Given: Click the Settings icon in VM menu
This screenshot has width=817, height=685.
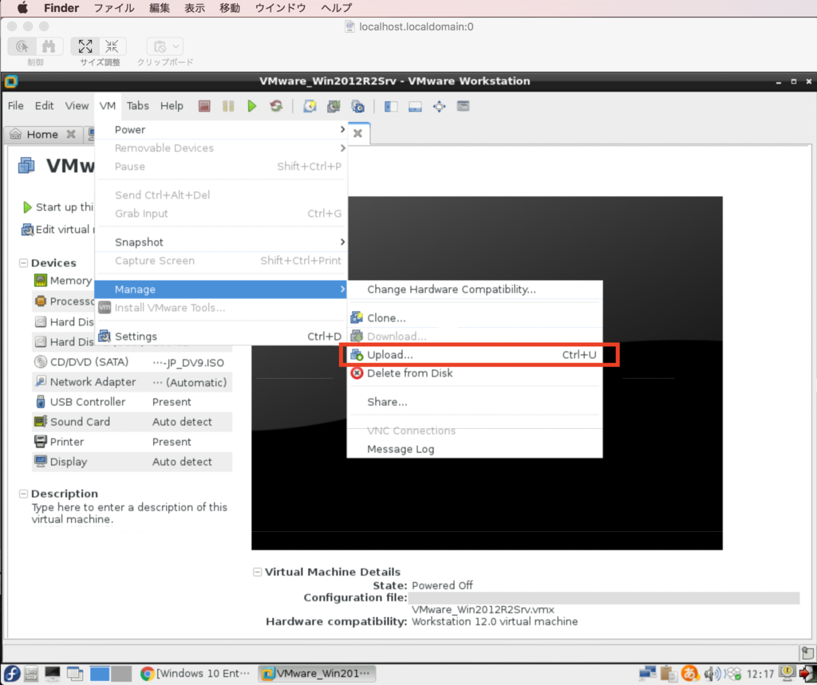Looking at the screenshot, I should [105, 336].
